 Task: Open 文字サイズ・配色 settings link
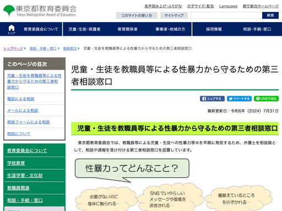pyautogui.click(x=200, y=6)
